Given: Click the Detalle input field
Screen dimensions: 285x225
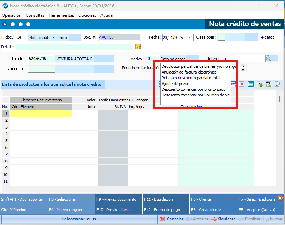Looking at the screenshot, I should point(74,47).
